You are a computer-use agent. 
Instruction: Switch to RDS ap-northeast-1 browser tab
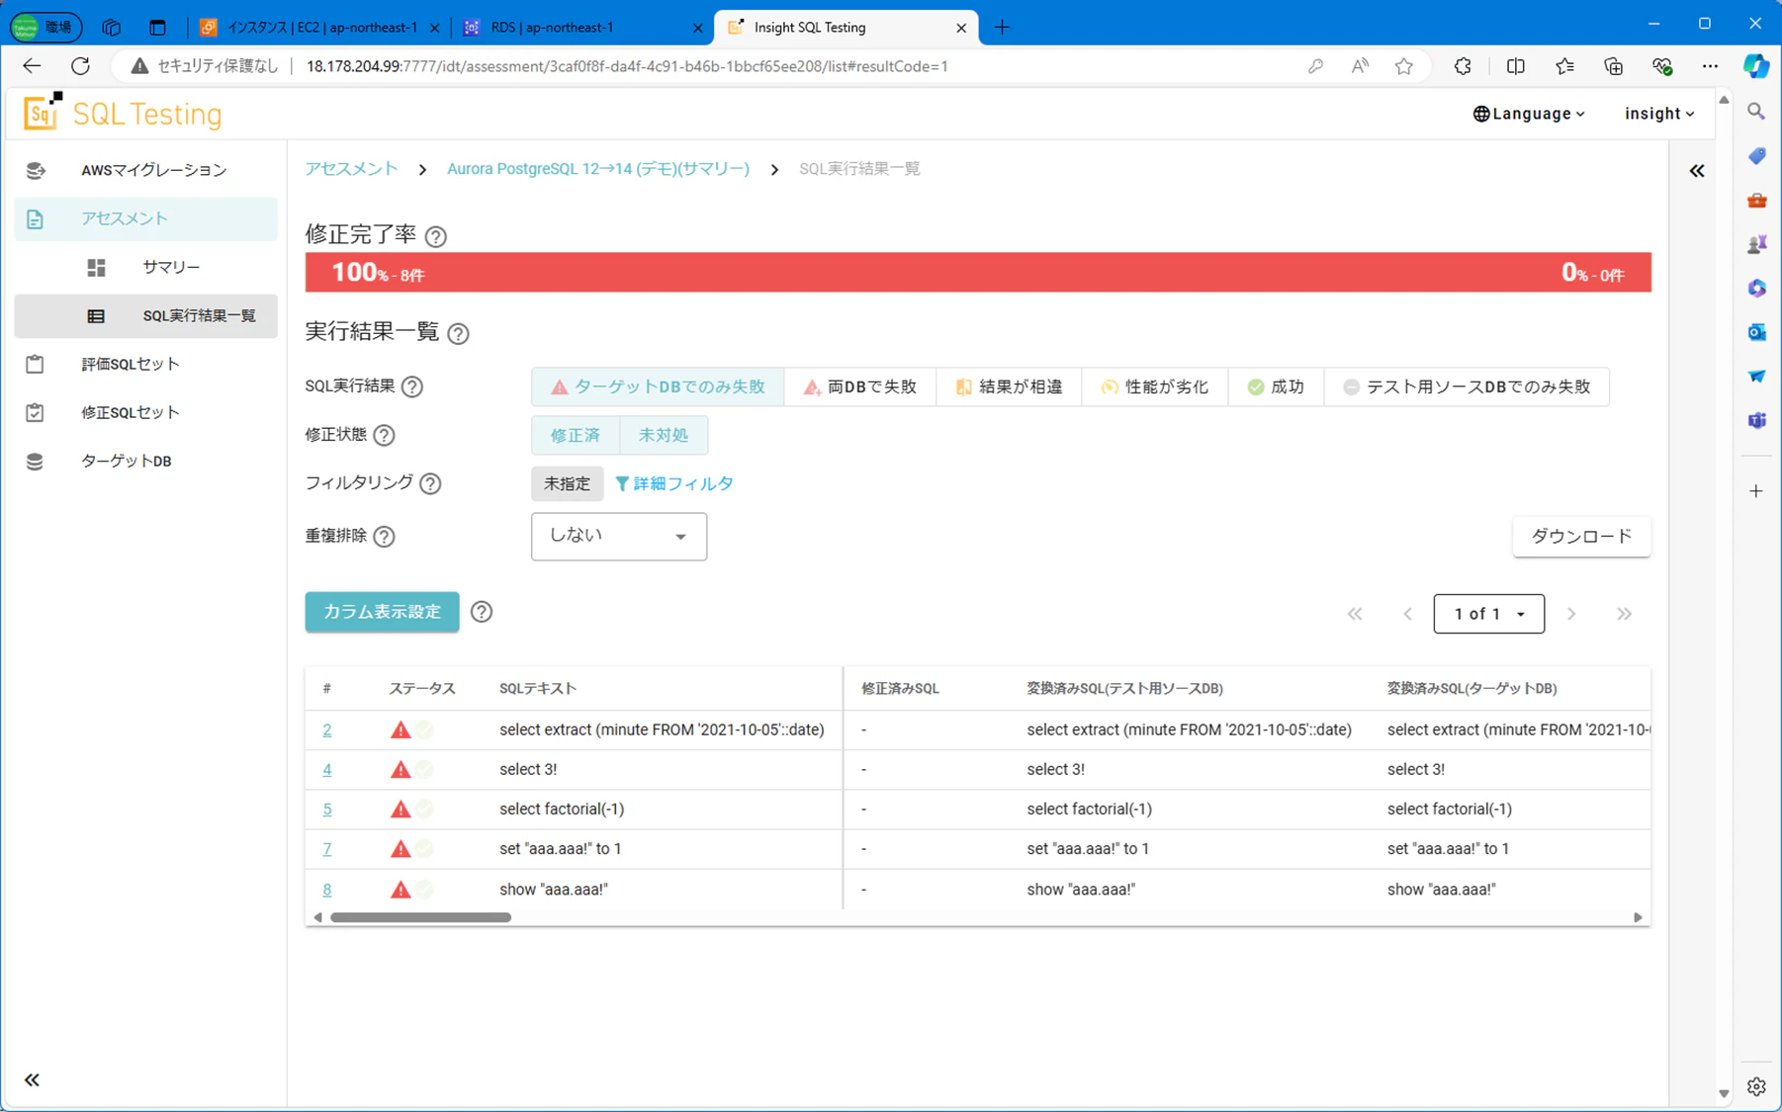581,28
